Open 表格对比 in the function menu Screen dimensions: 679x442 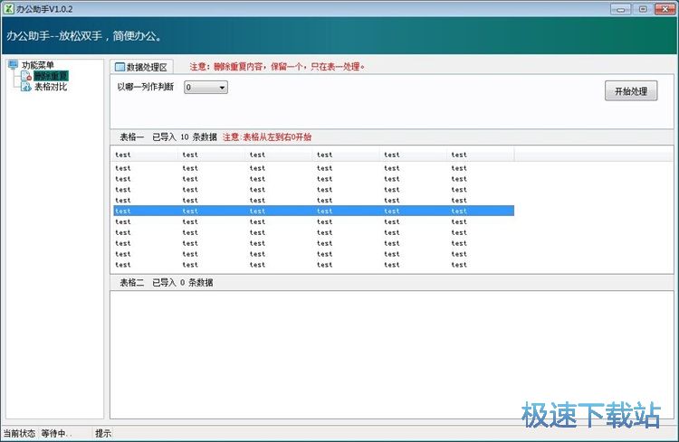[51, 88]
